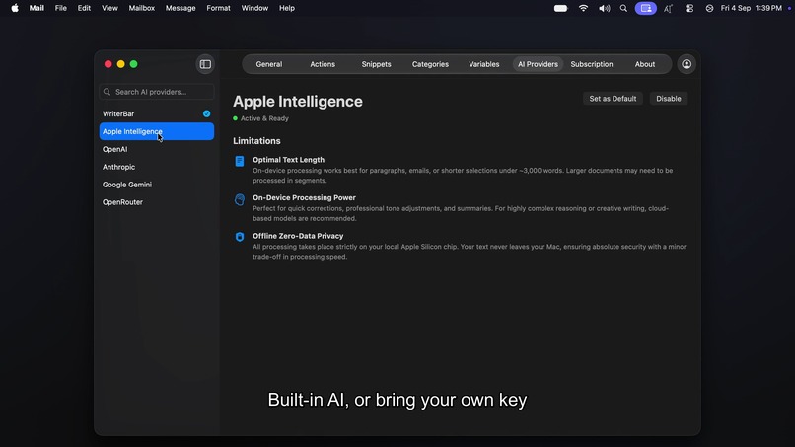The width and height of the screenshot is (795, 447).
Task: Select OpenRouter provider
Action: [x=157, y=202]
